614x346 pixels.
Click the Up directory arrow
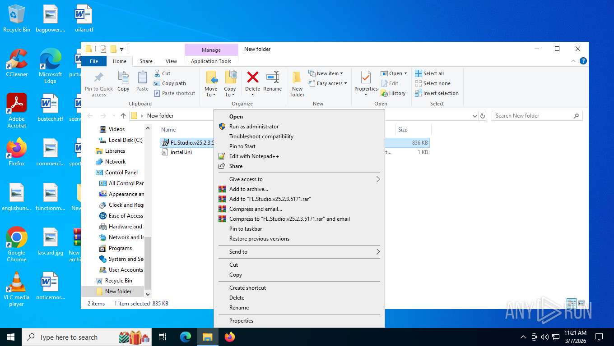click(123, 116)
